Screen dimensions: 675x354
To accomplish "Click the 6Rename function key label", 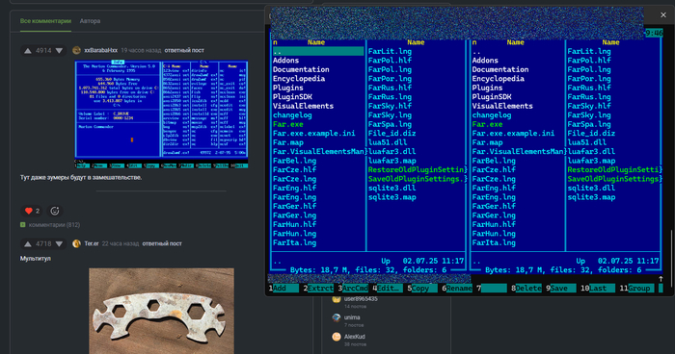I will tap(457, 289).
